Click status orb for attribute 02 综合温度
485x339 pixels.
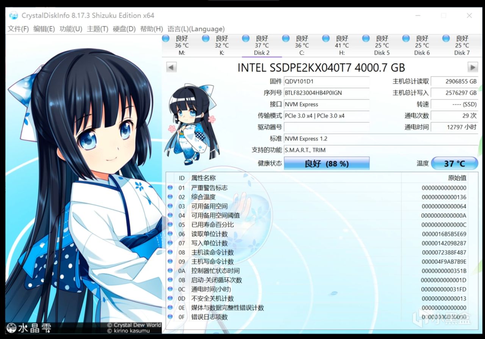170,197
